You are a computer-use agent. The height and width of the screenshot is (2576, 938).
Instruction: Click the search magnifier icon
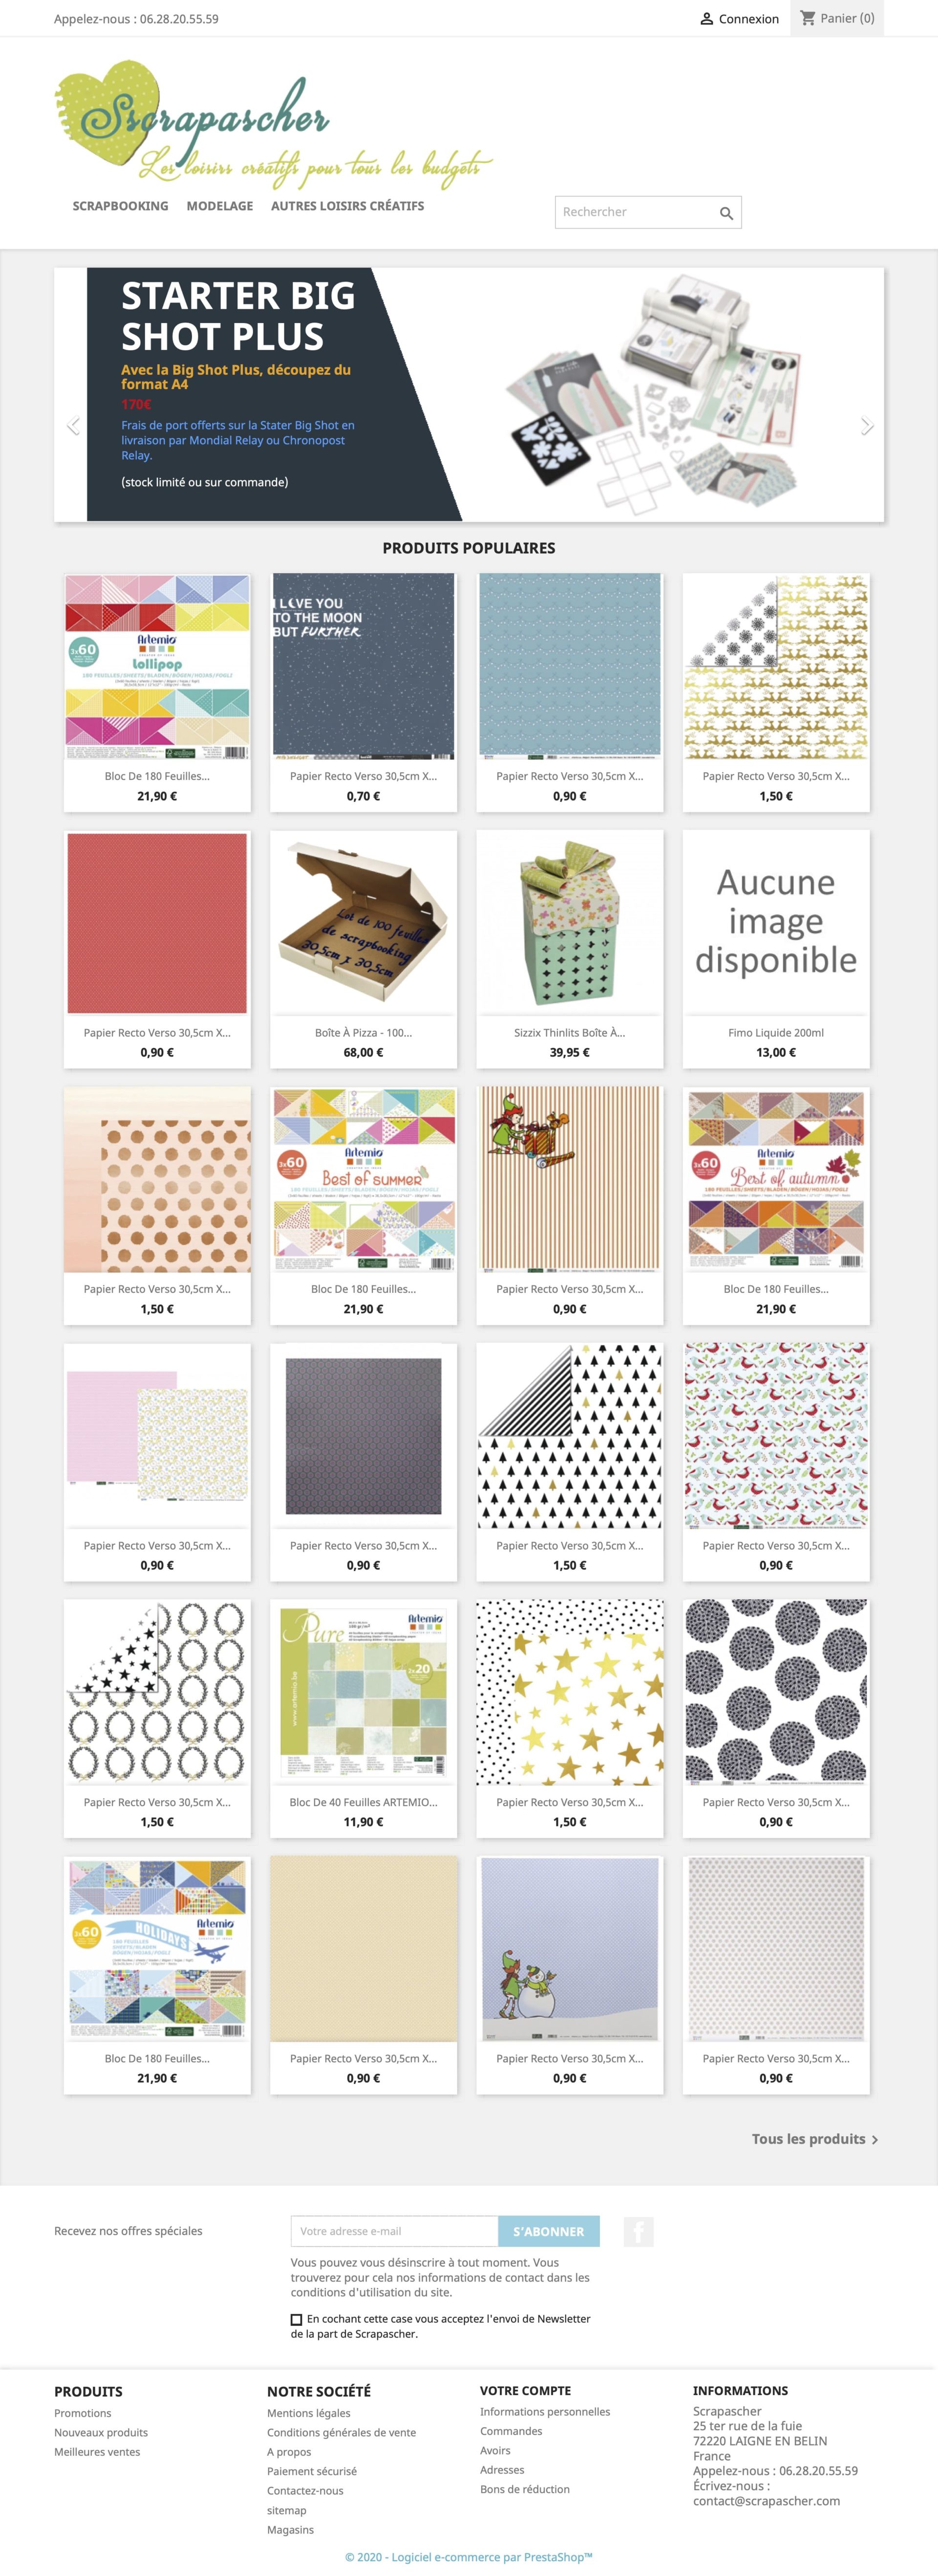(726, 213)
